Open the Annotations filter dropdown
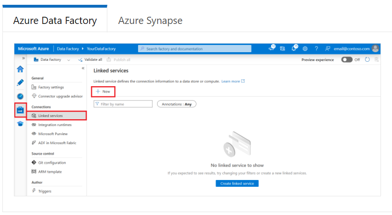Viewport: 392px width, 215px height. (x=177, y=104)
